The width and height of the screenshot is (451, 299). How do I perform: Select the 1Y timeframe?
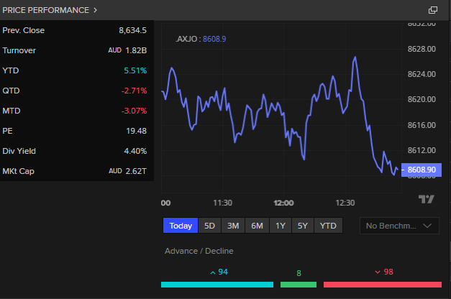(281, 226)
